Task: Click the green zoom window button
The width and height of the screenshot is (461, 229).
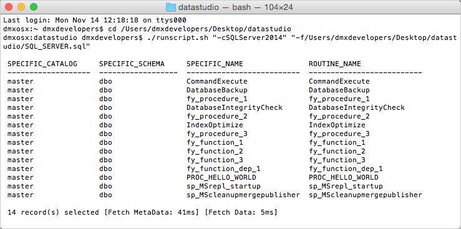Action: click(34, 7)
